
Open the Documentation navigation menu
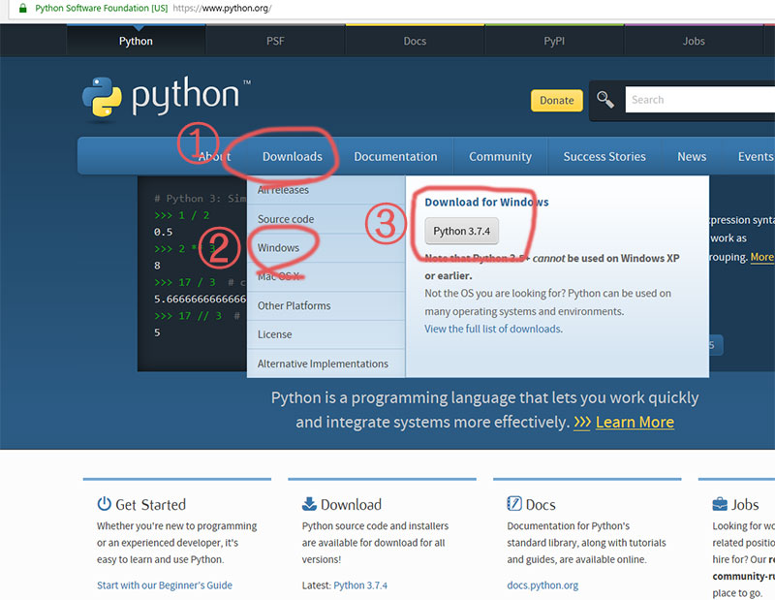(x=395, y=156)
